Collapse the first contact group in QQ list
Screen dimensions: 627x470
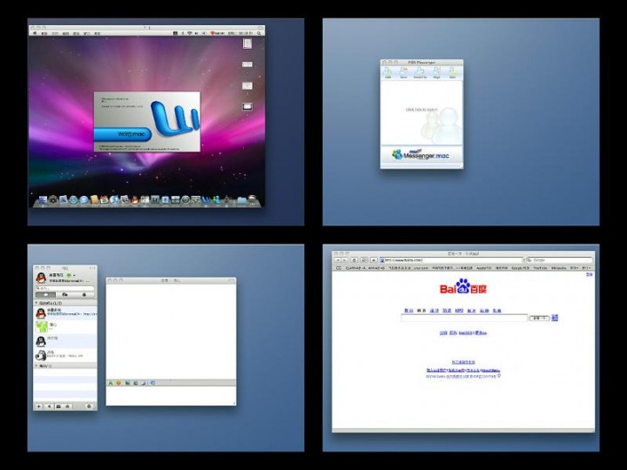[x=36, y=303]
